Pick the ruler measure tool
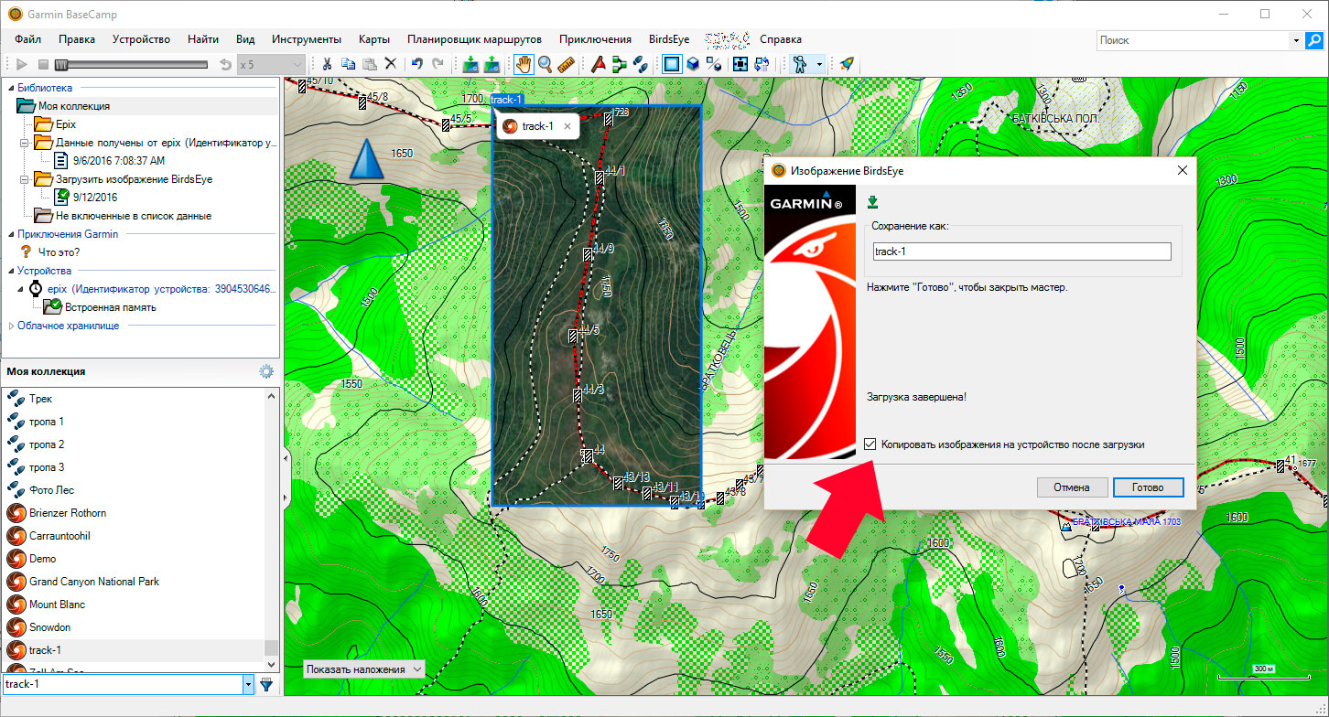 pos(566,64)
